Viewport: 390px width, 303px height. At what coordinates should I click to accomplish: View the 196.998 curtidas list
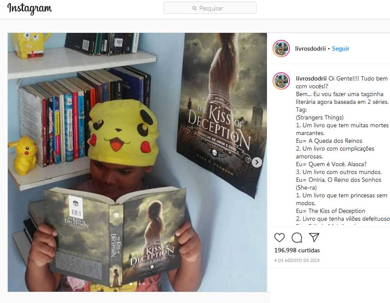pos(297,250)
